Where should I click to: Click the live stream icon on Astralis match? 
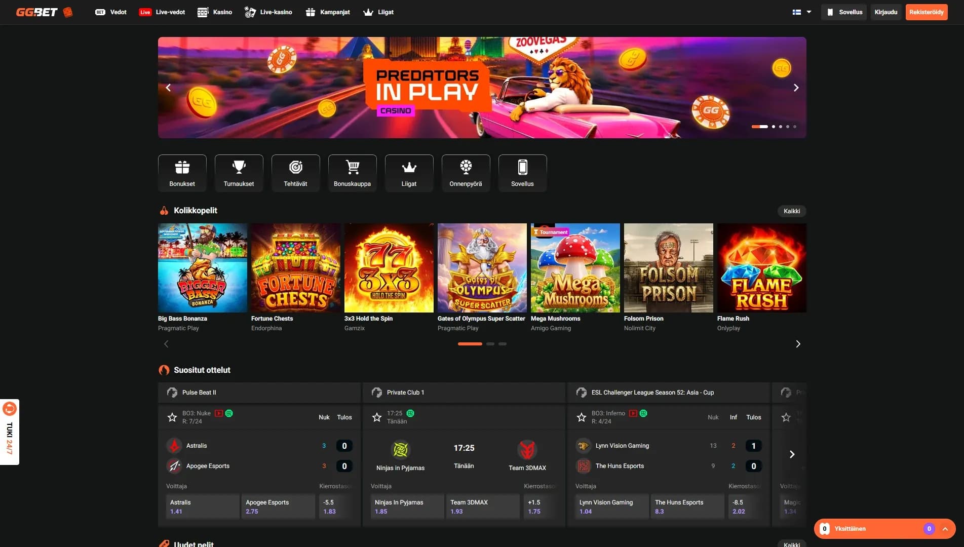click(x=219, y=413)
